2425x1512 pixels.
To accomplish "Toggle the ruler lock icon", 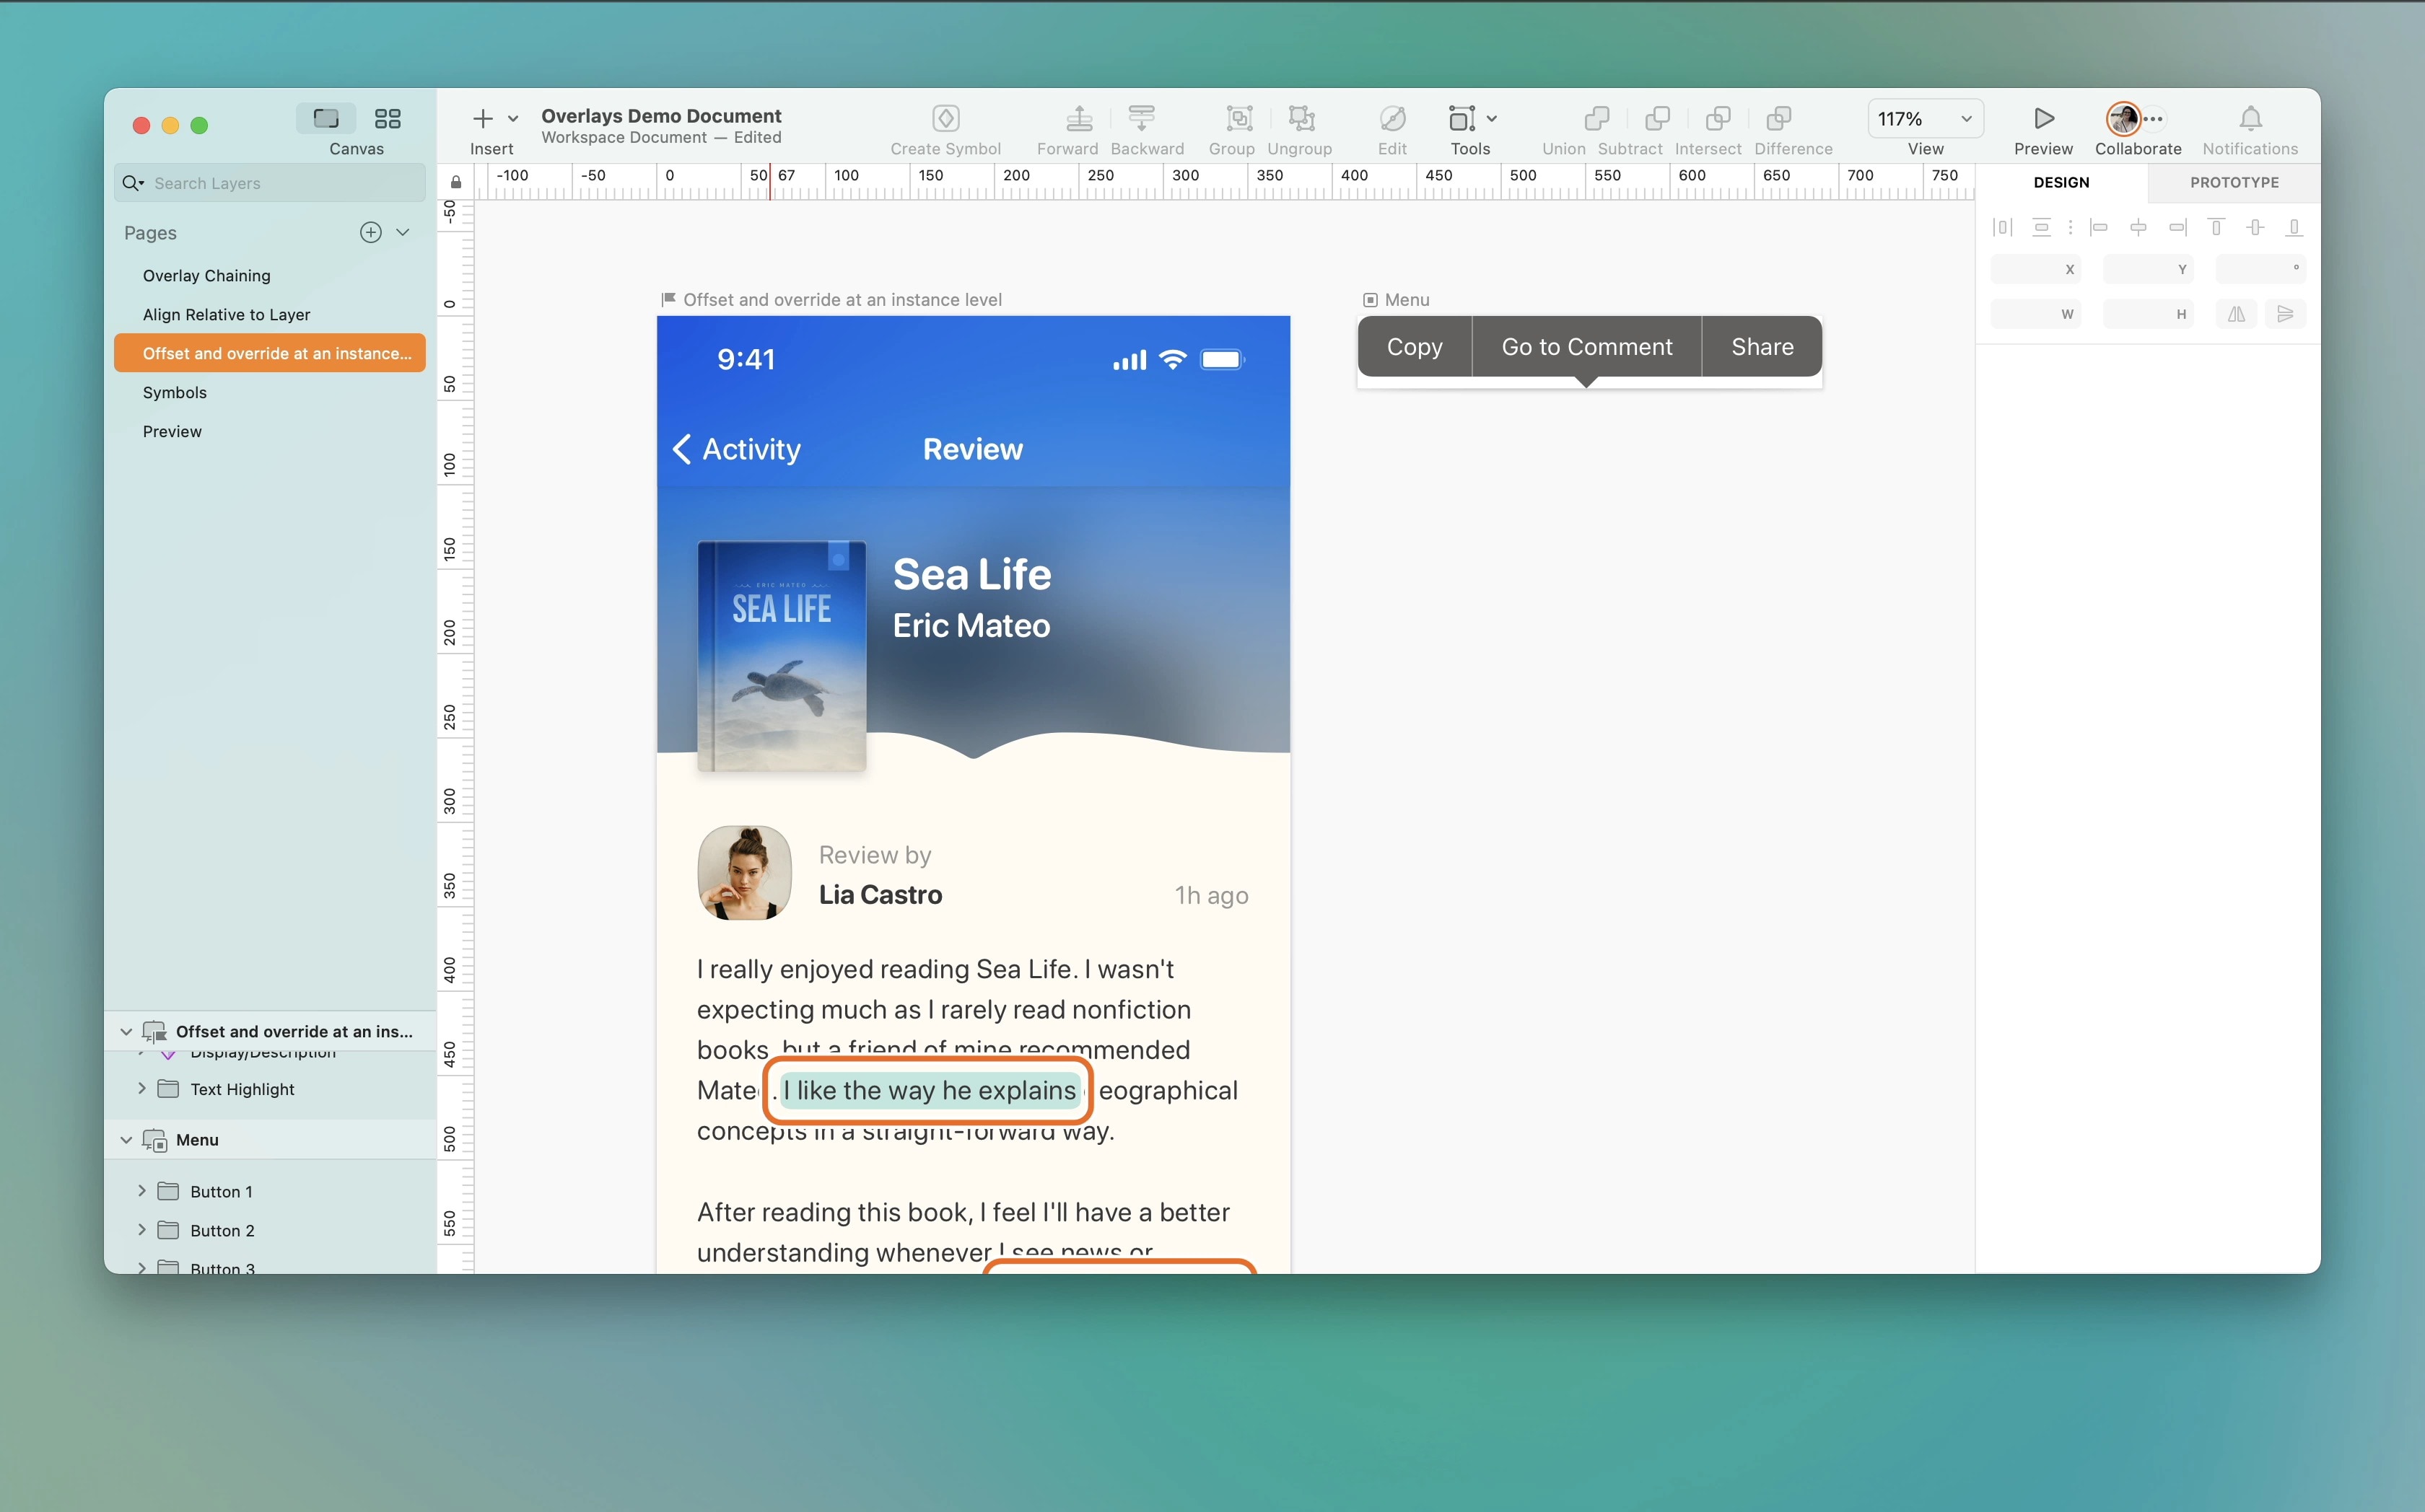I will point(456,182).
